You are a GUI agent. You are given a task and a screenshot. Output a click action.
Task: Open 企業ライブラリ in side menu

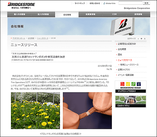coord(124,69)
